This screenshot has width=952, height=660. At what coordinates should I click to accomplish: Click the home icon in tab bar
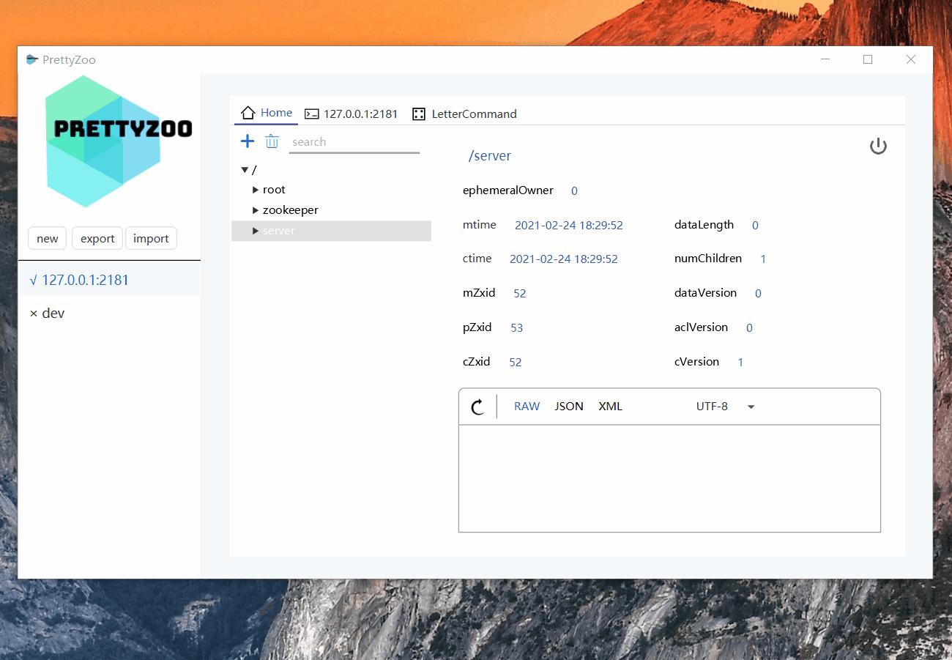(248, 113)
